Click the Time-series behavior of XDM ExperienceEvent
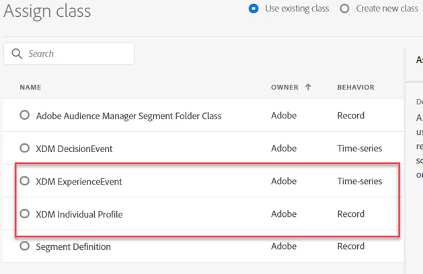423x274 pixels. click(359, 182)
